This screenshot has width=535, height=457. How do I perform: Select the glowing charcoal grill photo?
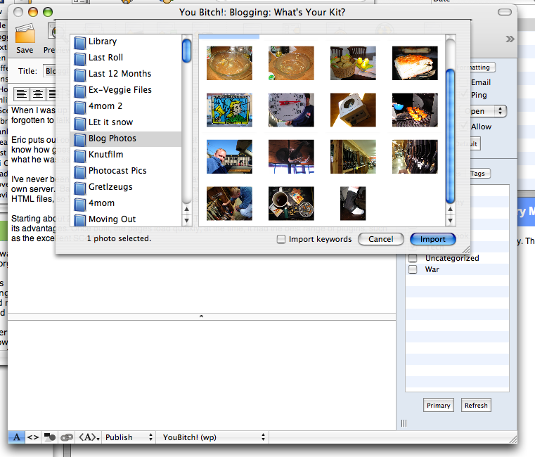(415, 110)
